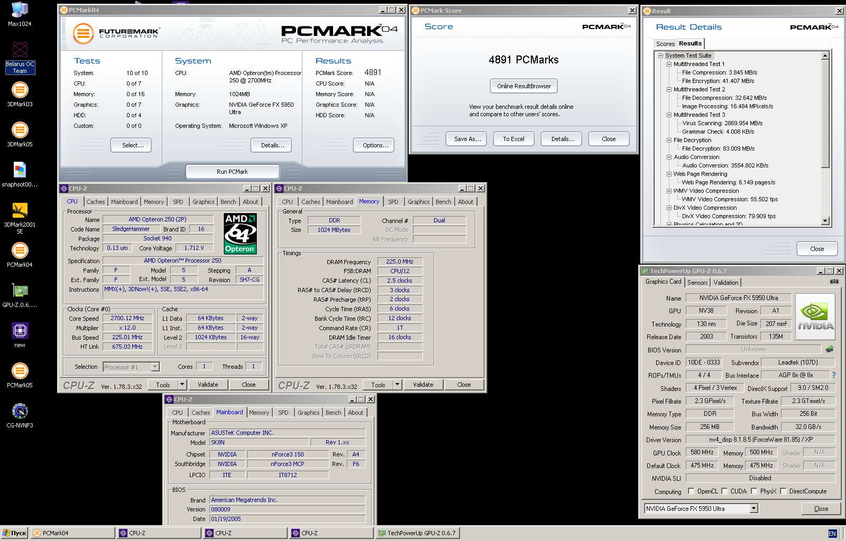Click the Result tree scrollbar down arrow
This screenshot has width=846, height=541.
(x=825, y=221)
